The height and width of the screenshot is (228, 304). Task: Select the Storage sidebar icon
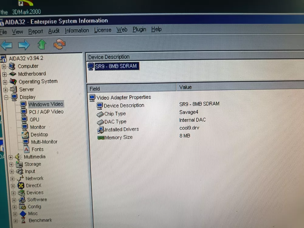coord(19,164)
